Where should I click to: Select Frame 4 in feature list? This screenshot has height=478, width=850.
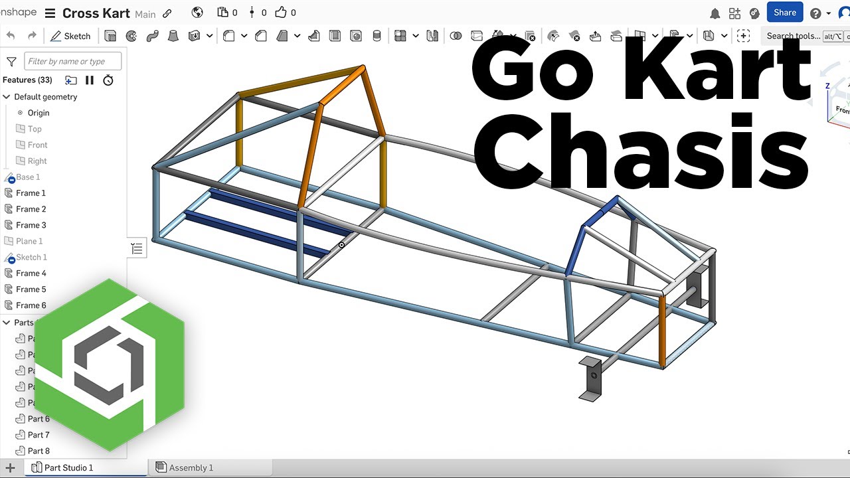tap(31, 273)
